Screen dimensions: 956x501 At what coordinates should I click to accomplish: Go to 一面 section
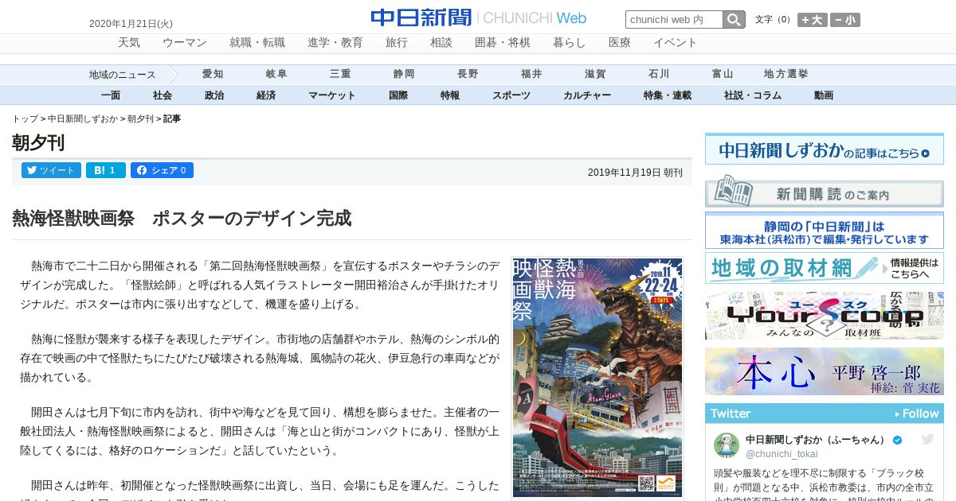111,95
